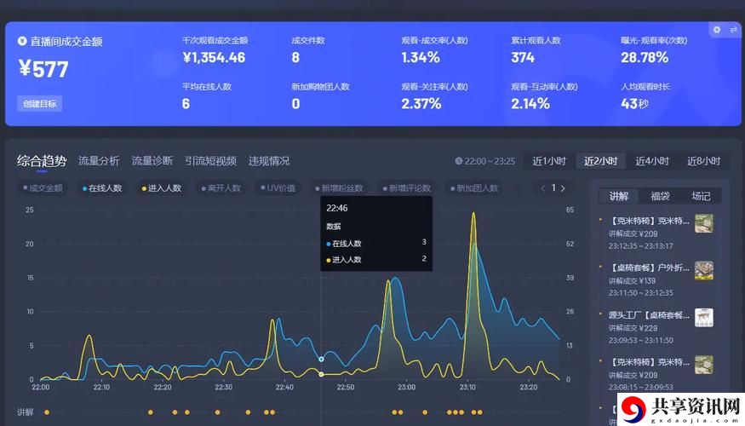Click the clock icon before 22:00~23:25

pyautogui.click(x=459, y=161)
